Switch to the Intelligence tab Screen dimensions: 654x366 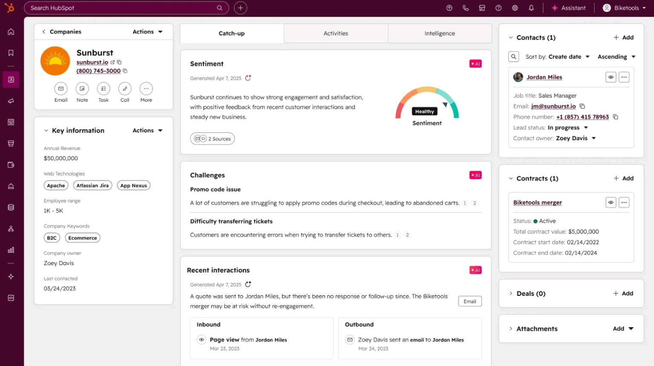[440, 33]
